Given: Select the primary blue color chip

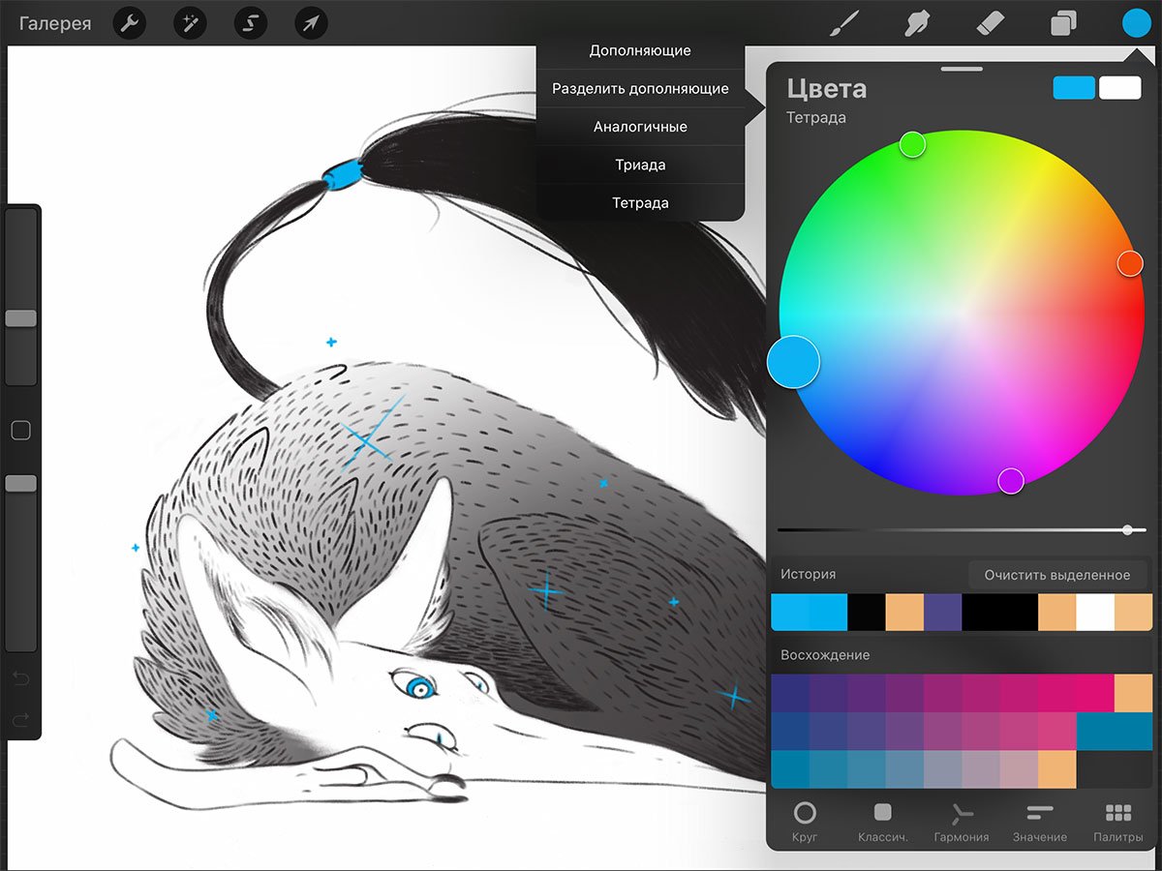Looking at the screenshot, I should tap(1074, 88).
